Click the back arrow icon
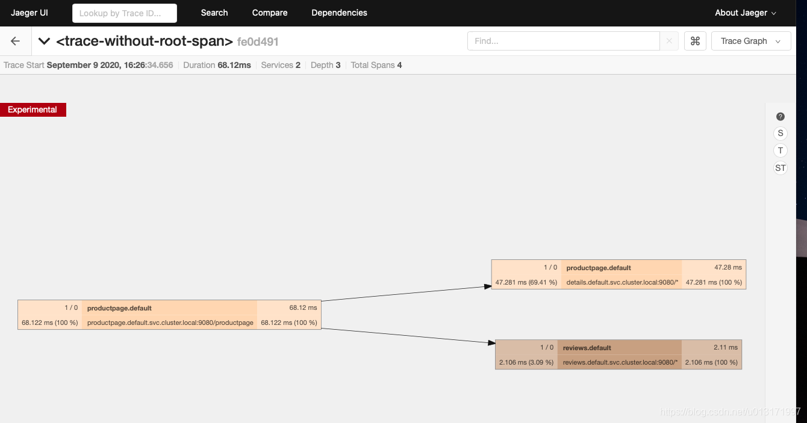The image size is (807, 423). (x=16, y=41)
